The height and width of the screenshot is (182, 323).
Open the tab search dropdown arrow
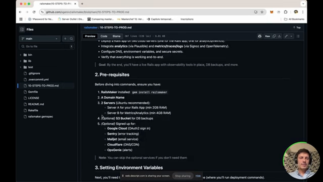tap(303, 4)
